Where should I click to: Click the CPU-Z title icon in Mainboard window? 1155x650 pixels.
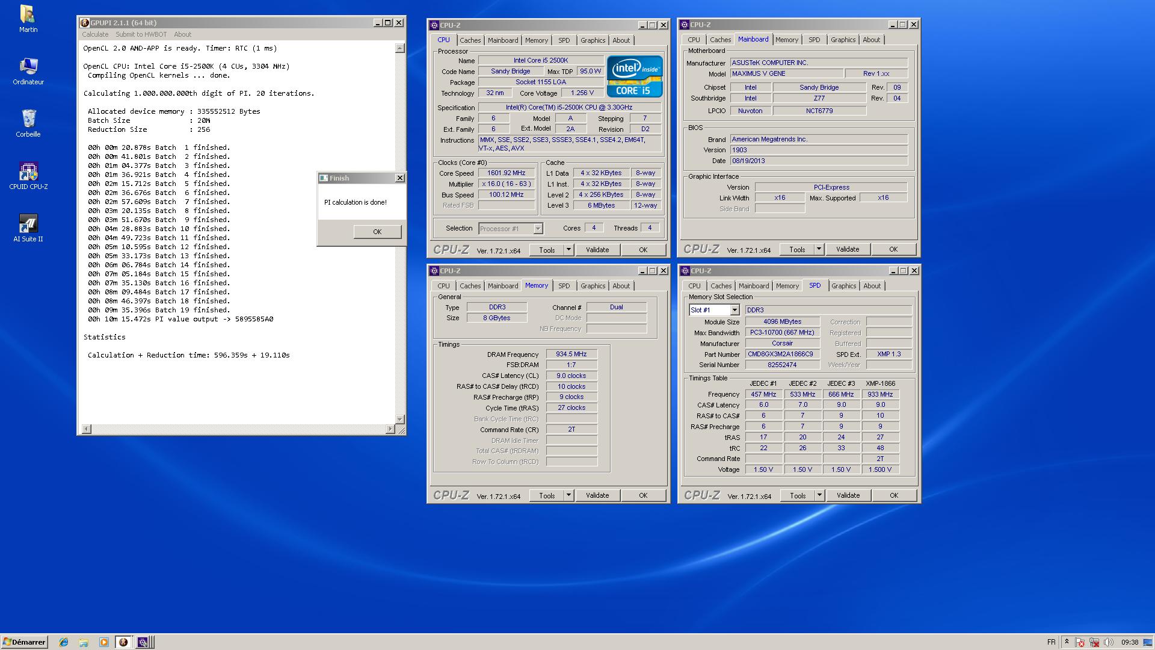[x=685, y=25]
